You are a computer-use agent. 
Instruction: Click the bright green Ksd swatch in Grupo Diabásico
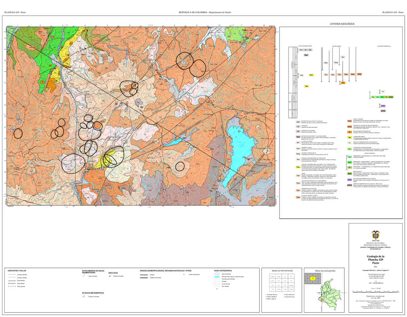pyautogui.click(x=349, y=162)
